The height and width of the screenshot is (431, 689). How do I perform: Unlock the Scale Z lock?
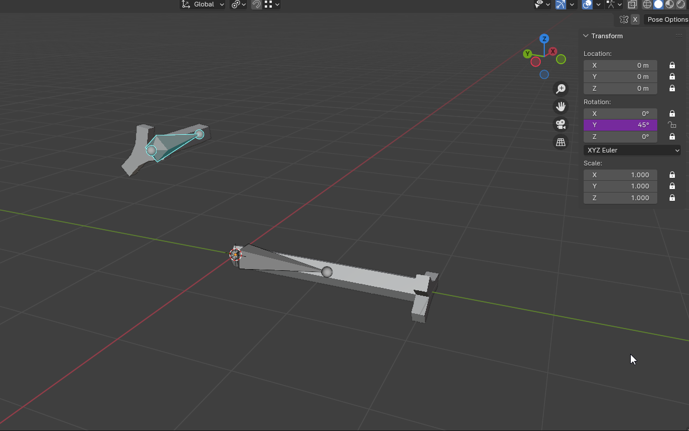(x=672, y=198)
